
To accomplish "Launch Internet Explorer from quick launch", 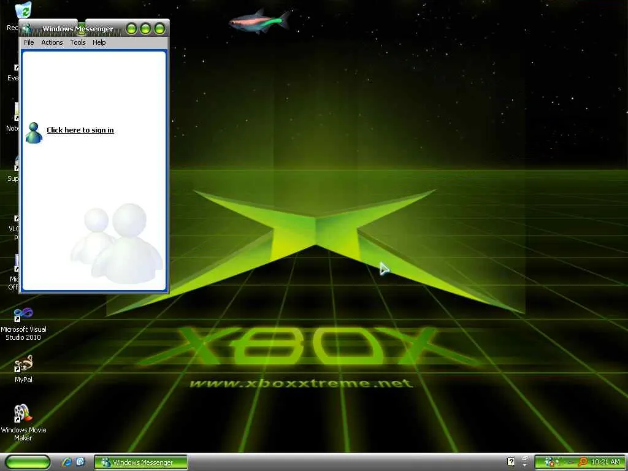I will 67,462.
